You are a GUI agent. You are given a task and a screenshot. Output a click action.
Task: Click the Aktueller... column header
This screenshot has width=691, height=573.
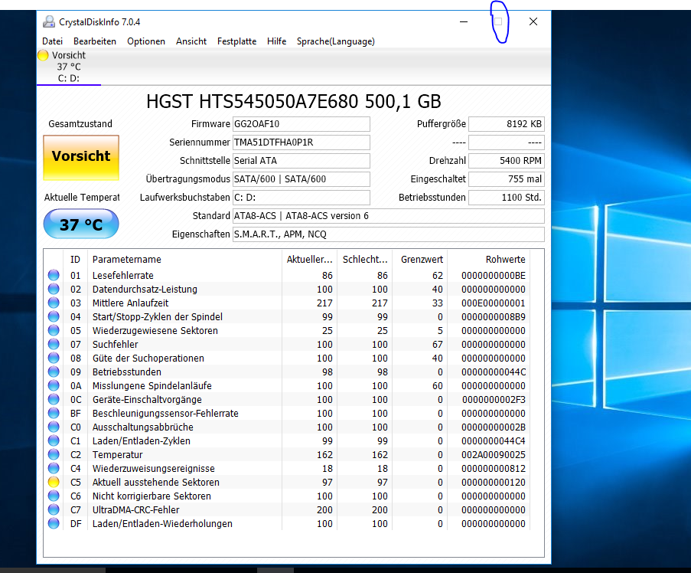pos(309,260)
